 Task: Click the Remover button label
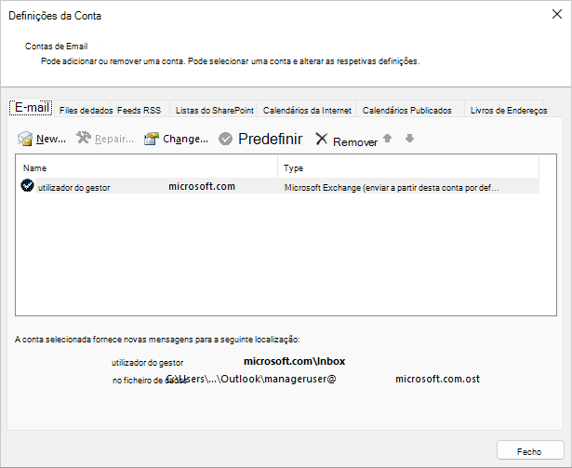[x=355, y=142]
